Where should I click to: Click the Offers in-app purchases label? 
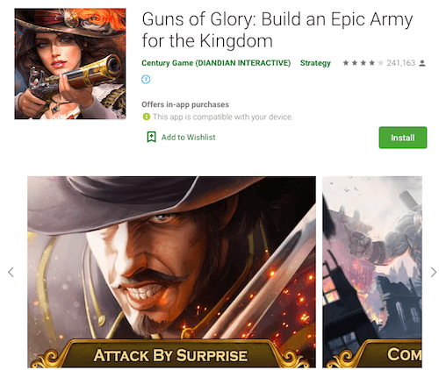pyautogui.click(x=185, y=104)
